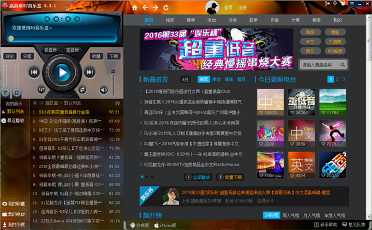372x230 pixels.
Task: Open the 榜单 charts tab
Action: (191, 20)
